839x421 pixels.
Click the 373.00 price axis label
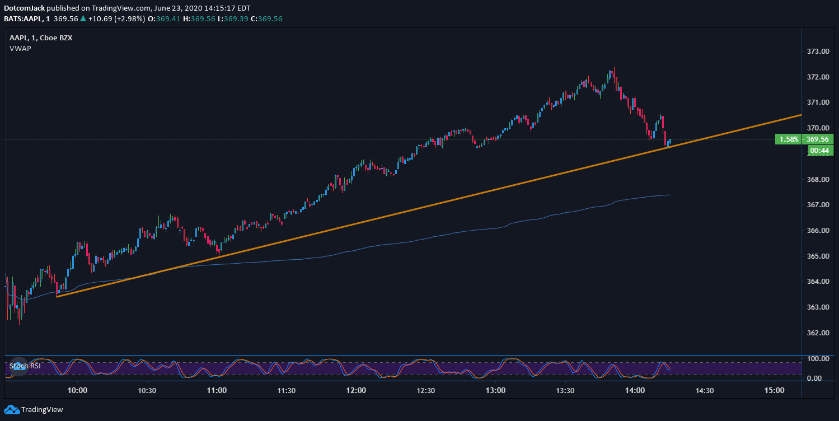click(x=818, y=52)
